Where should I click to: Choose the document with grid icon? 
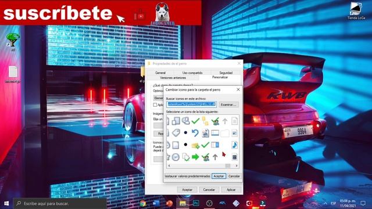coord(235,157)
